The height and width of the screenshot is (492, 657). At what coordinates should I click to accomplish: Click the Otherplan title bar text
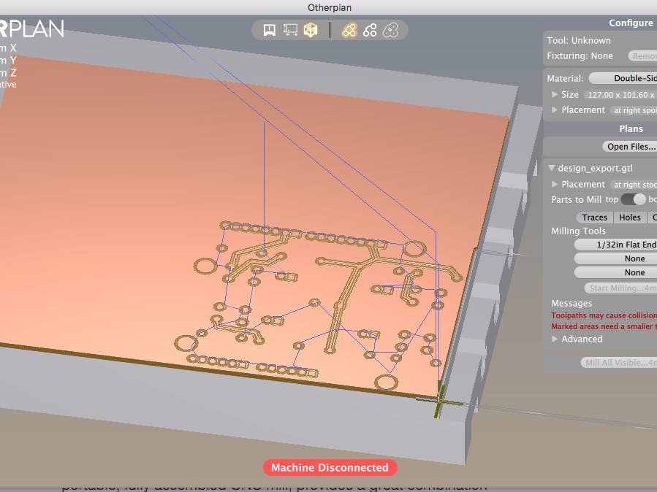pos(328,7)
